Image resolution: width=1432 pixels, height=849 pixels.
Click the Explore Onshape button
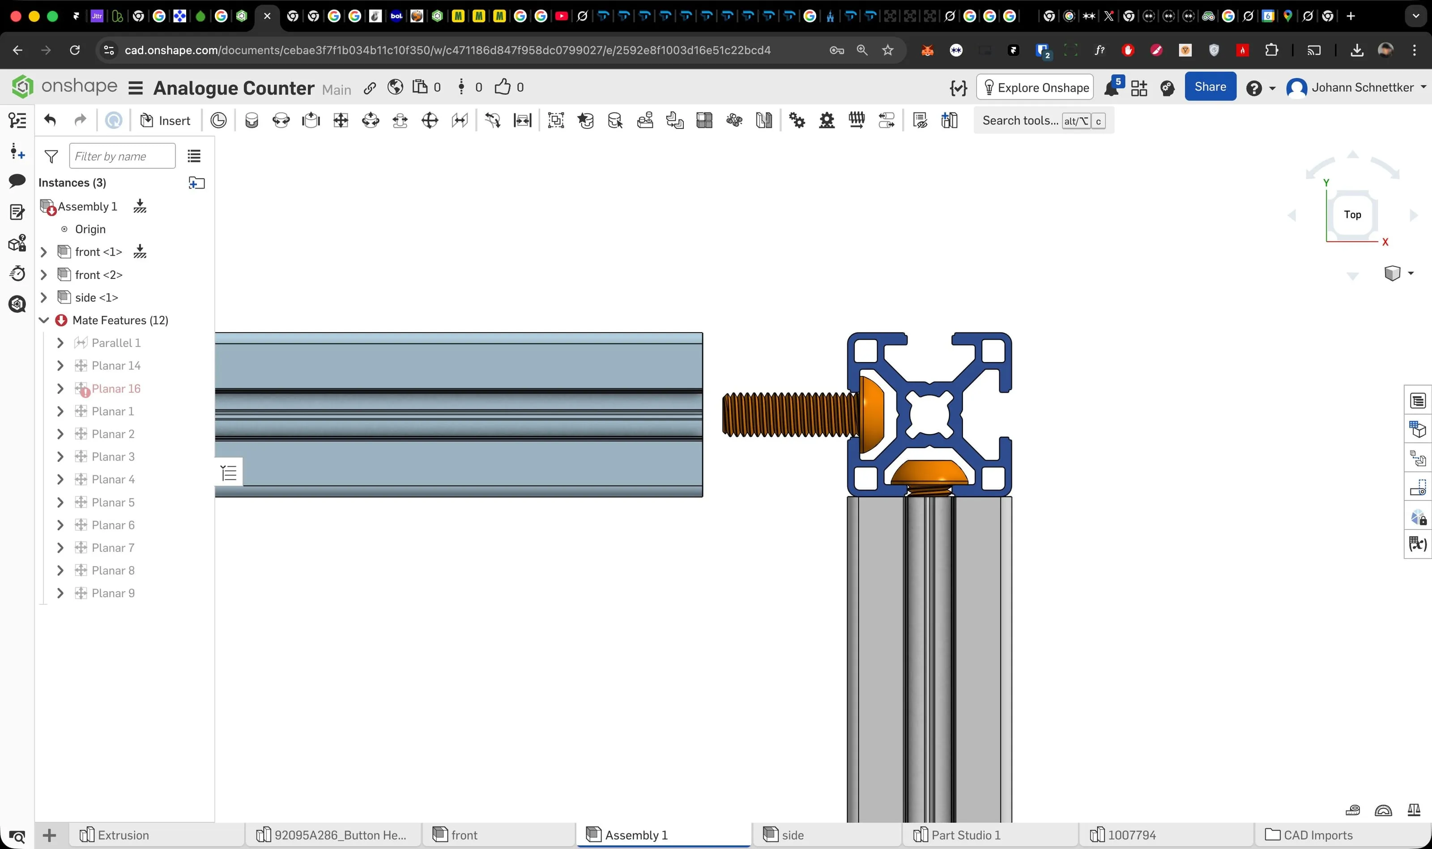tap(1035, 88)
